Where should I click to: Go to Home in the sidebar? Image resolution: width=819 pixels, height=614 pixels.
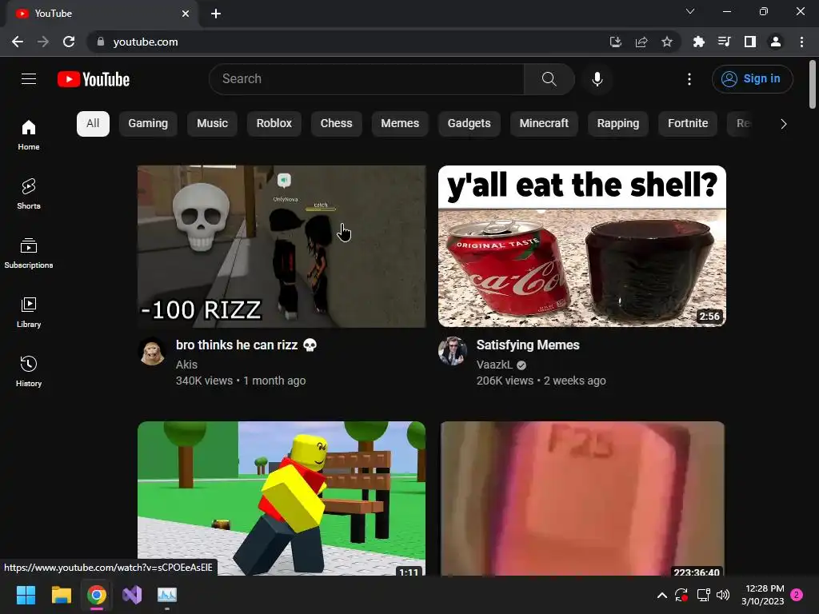coord(29,135)
